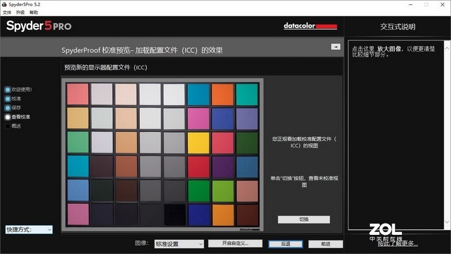The height and width of the screenshot is (254, 451).
Task: Close the Spyder5Pro window
Action: point(443,5)
